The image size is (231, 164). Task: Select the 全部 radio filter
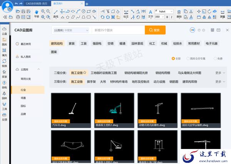(x=176, y=59)
